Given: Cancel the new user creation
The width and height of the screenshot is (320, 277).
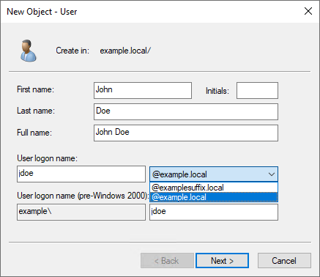Looking at the screenshot, I should 284,261.
